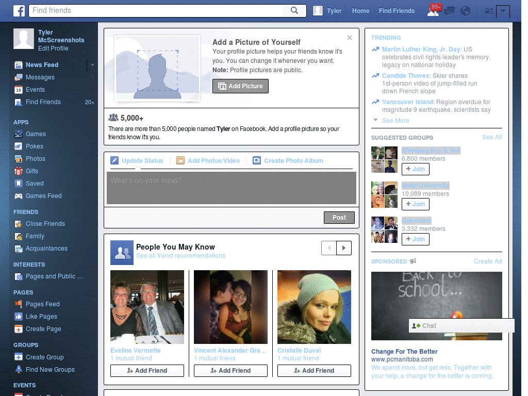Click the Find New Groups icon
The height and width of the screenshot is (396, 528).
(19, 369)
